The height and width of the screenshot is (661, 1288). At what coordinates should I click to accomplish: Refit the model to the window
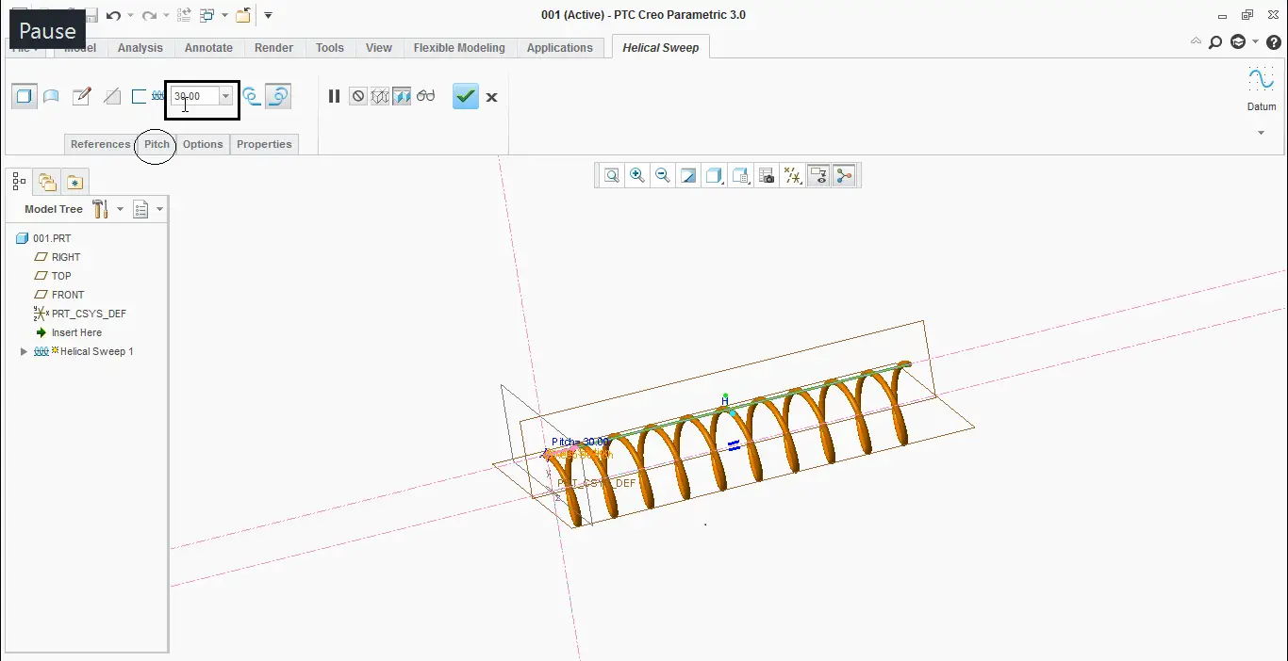611,175
